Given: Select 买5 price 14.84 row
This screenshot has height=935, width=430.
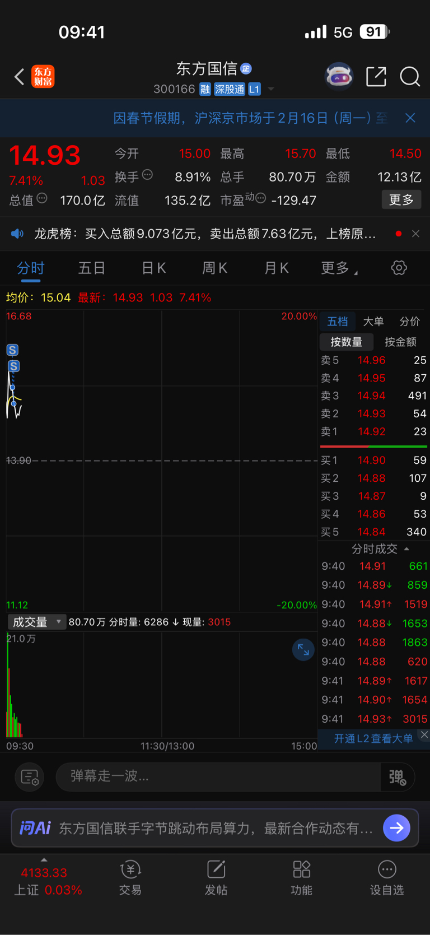Looking at the screenshot, I should coord(373,532).
